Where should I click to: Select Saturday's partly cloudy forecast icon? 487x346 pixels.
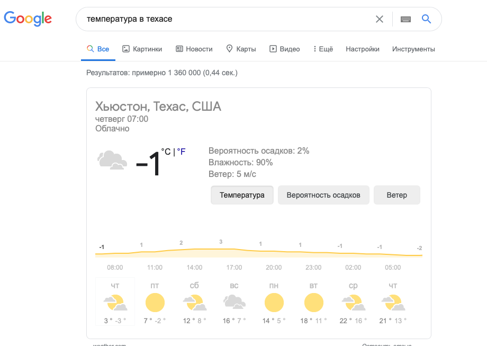pos(194,303)
